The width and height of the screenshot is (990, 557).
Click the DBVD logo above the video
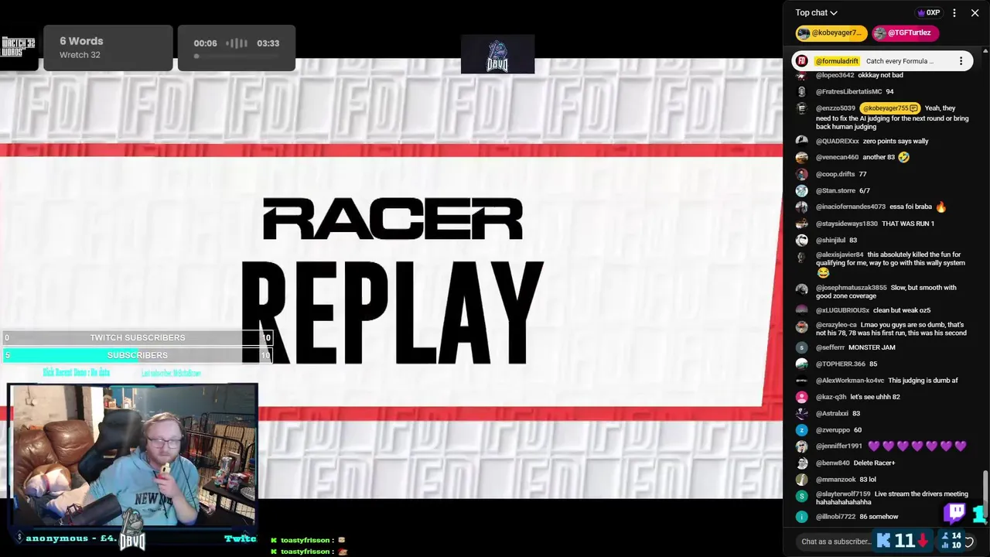pyautogui.click(x=497, y=54)
